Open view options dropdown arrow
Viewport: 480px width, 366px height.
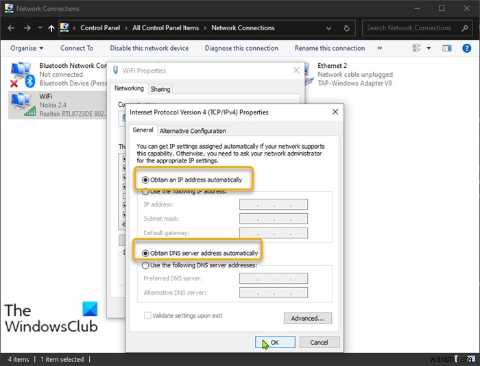click(x=429, y=49)
